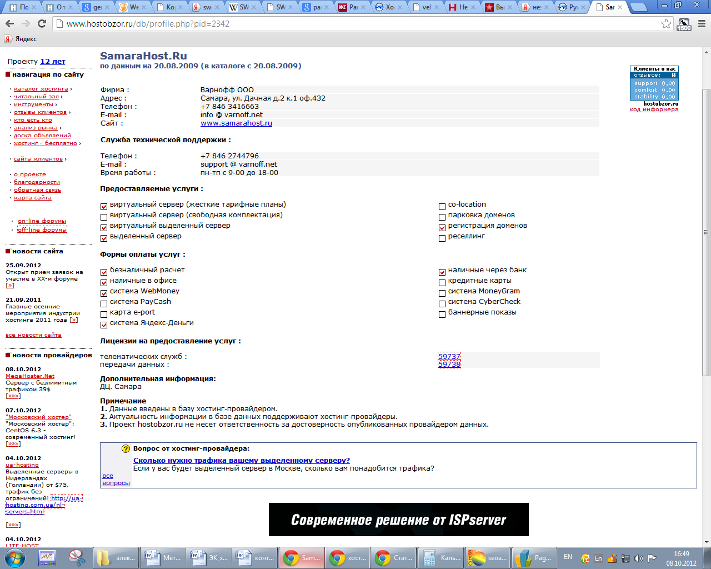Bookmark this page with the star icon
This screenshot has height=569, width=711.
[666, 24]
